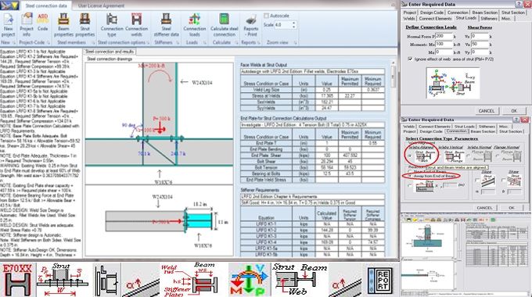The height and width of the screenshot is (297, 532).
Task: Toggle Ignore effect of web area checkbox
Action: tap(410, 59)
